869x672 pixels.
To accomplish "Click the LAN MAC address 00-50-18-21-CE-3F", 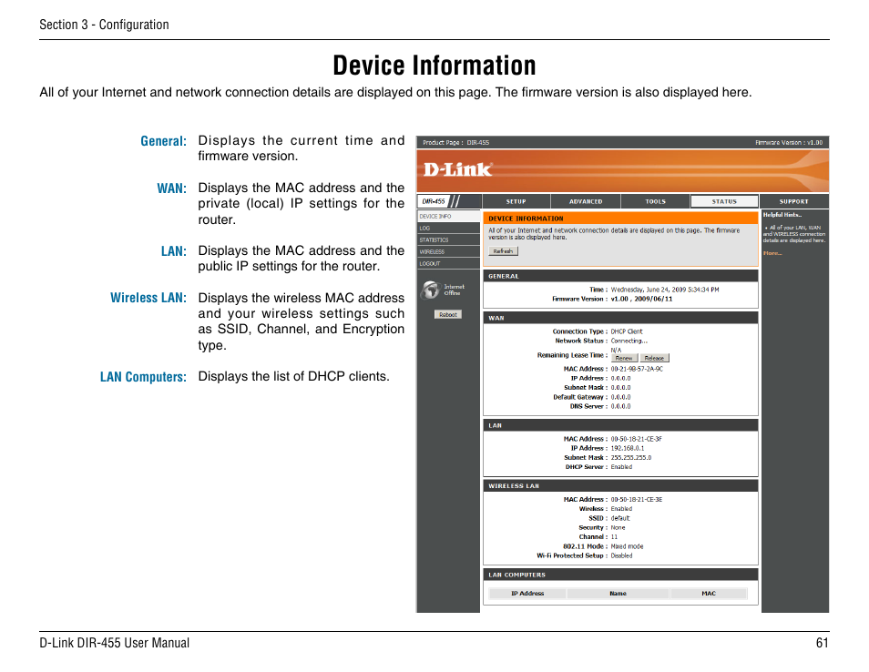I will click(x=636, y=439).
